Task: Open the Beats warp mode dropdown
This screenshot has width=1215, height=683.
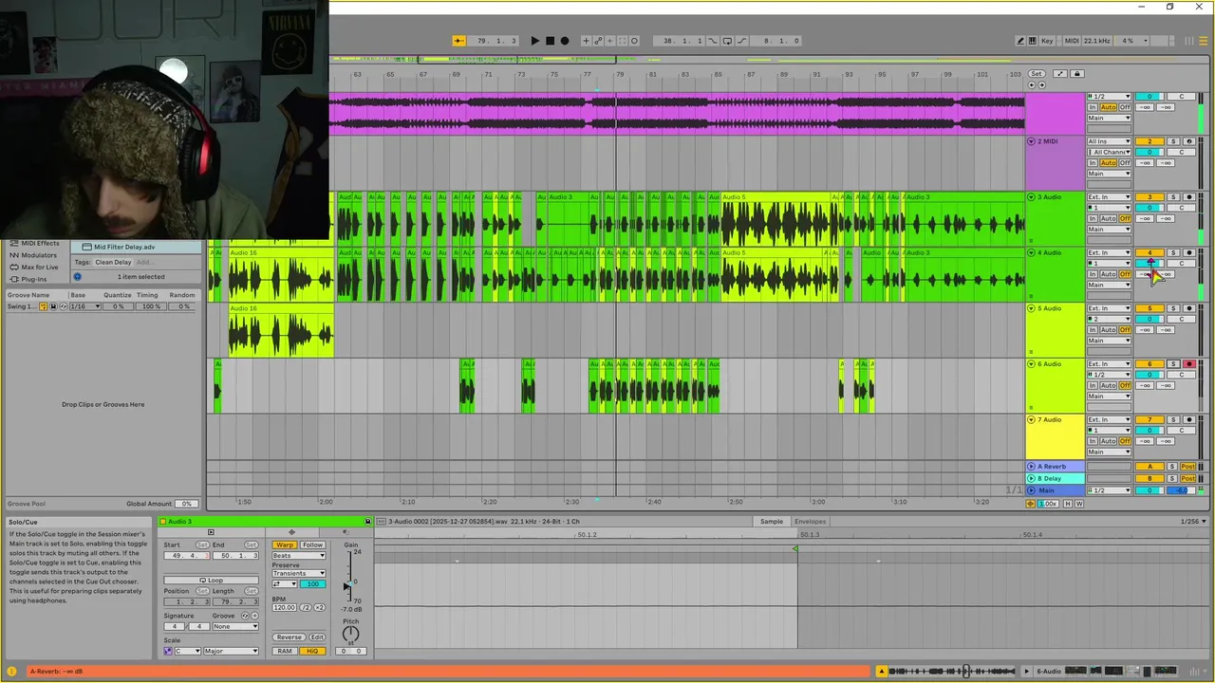Action: click(x=298, y=556)
